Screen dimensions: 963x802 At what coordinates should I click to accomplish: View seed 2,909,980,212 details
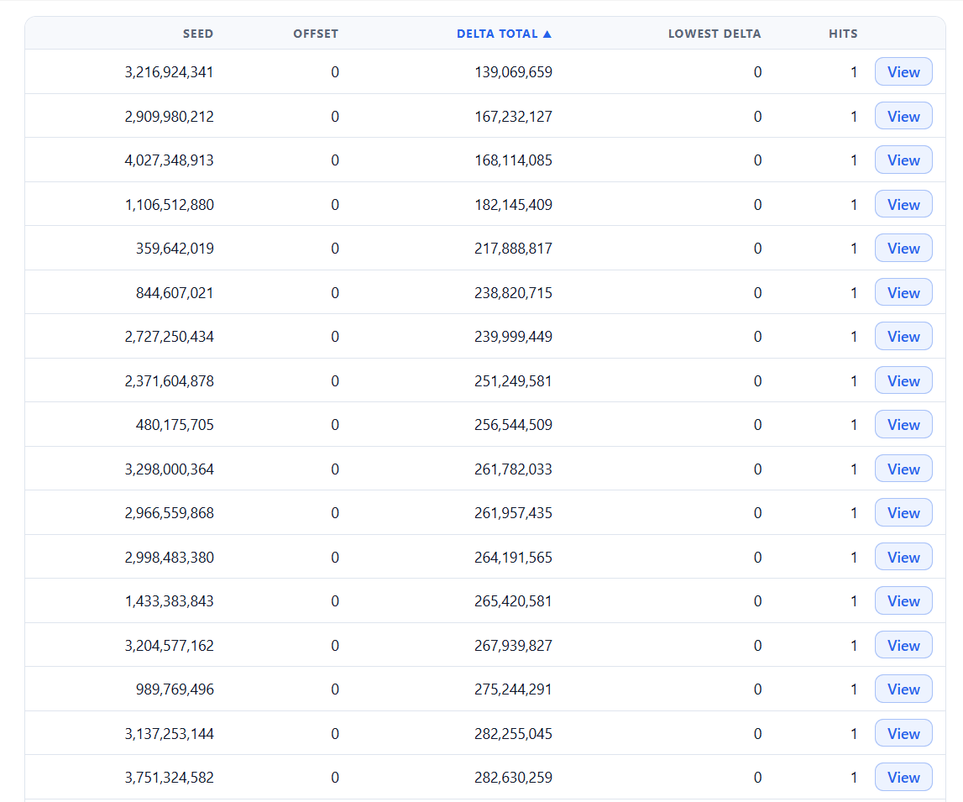903,116
